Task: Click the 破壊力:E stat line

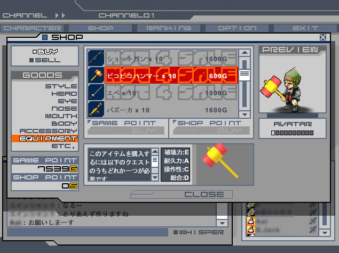Action: pos(177,152)
